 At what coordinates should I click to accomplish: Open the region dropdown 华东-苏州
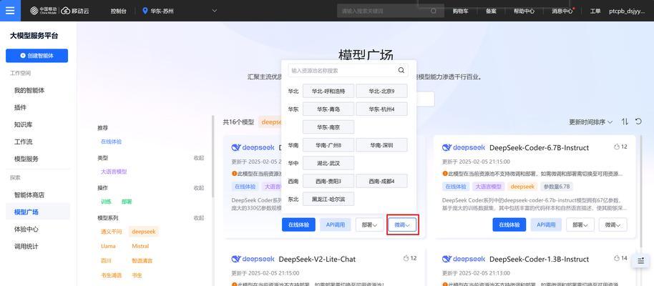[x=180, y=11]
